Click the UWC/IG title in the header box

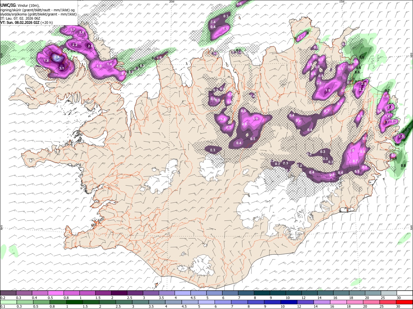8,5
